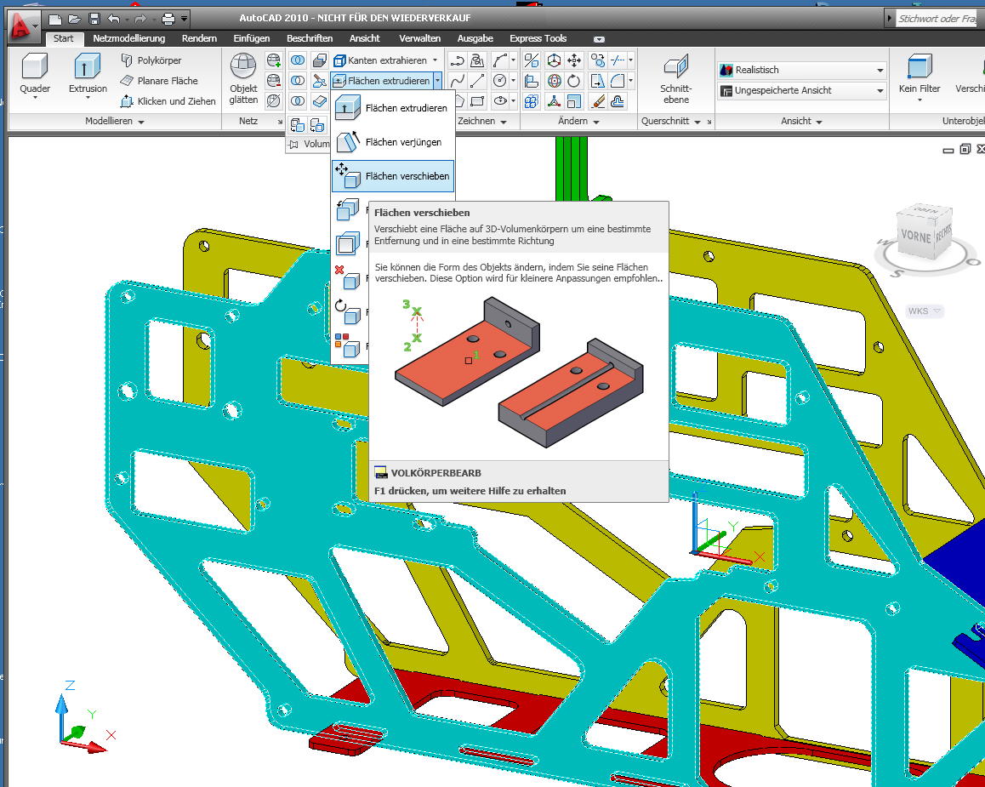Click the Open file folder icon
Screen dimensions: 985x787
click(74, 19)
